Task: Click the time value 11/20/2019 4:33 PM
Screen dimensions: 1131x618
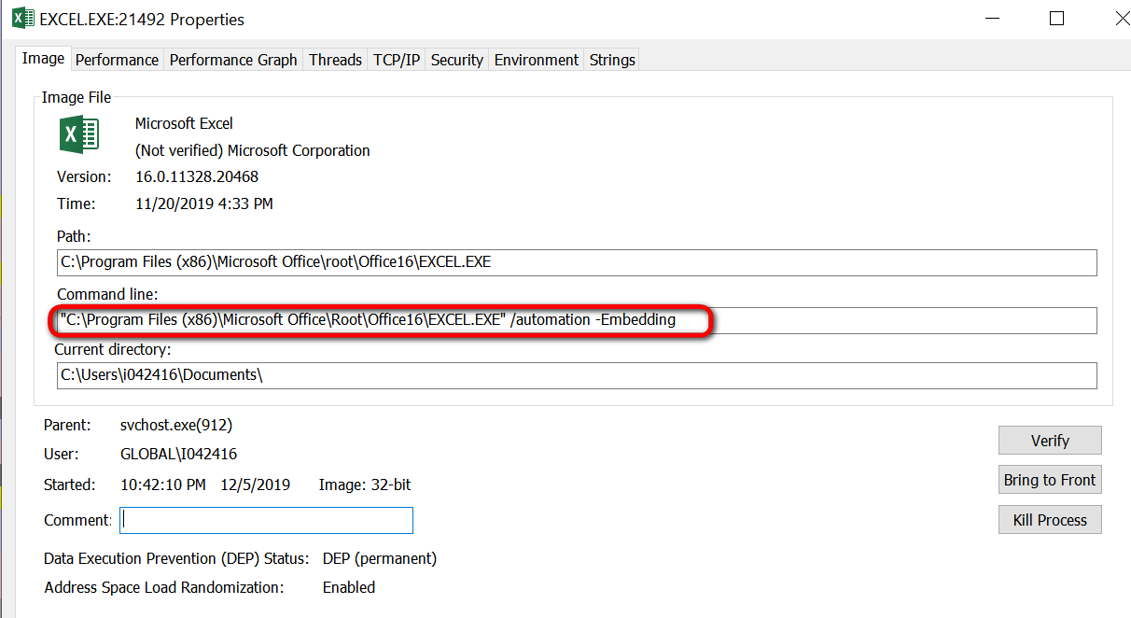Action: coord(204,204)
